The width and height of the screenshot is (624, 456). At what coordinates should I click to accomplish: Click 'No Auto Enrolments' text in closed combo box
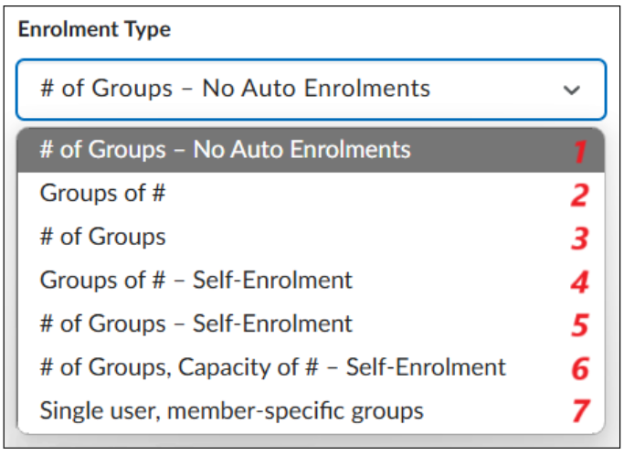(x=316, y=88)
